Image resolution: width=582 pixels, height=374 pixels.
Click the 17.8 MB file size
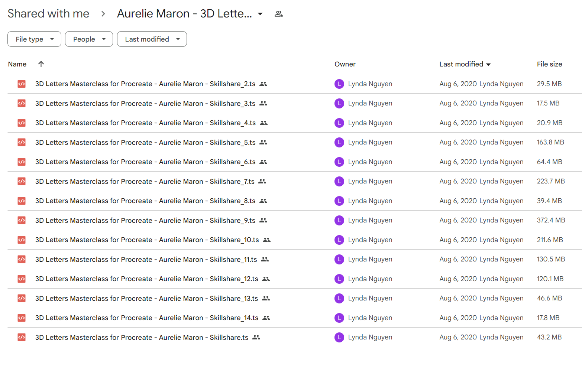pyautogui.click(x=548, y=318)
